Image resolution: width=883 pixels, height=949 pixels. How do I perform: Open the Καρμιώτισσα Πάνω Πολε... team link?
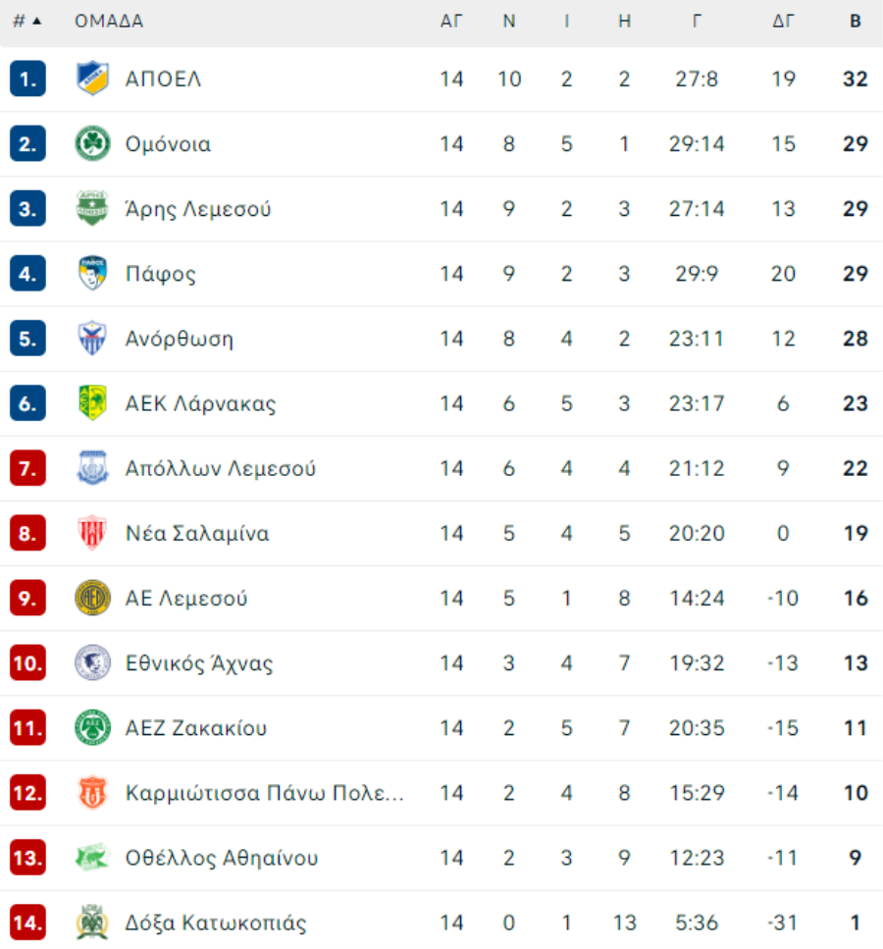265,793
